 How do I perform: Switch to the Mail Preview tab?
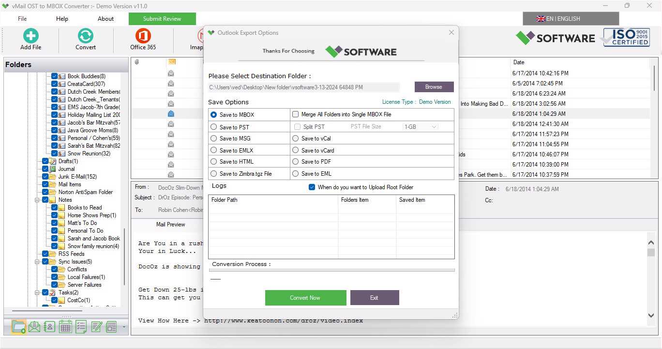[x=170, y=224]
